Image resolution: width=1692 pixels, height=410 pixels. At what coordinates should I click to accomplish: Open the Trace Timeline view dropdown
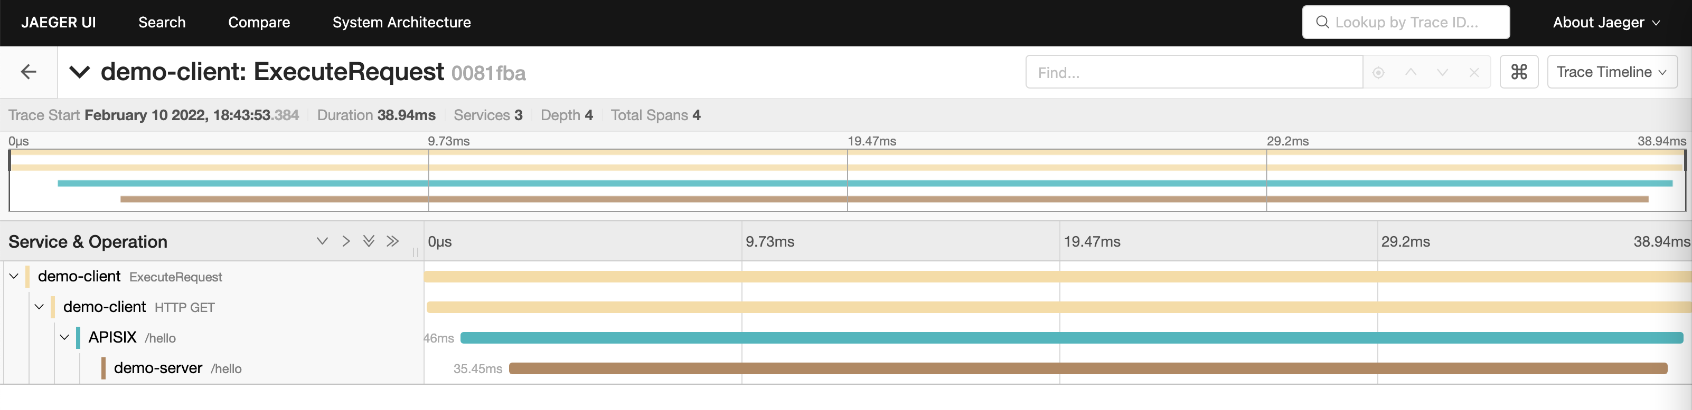tap(1611, 72)
